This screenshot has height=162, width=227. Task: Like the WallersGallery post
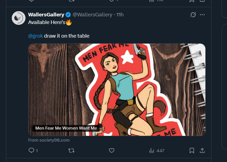click(111, 150)
